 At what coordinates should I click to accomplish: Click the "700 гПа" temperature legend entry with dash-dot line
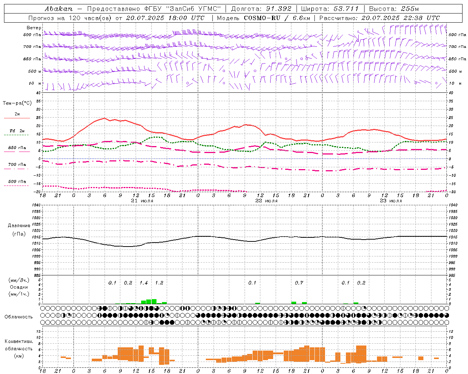pos(17,165)
